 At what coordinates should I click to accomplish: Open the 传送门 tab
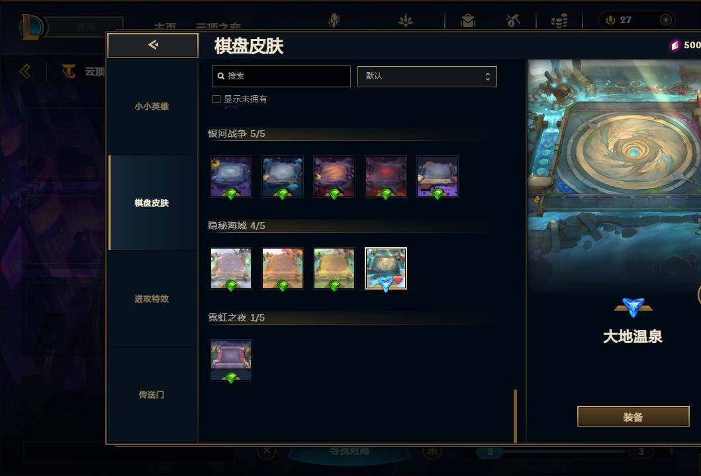(152, 395)
